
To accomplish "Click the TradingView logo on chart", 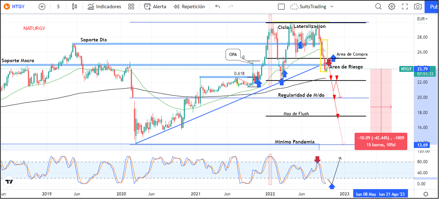I will pos(9,181).
